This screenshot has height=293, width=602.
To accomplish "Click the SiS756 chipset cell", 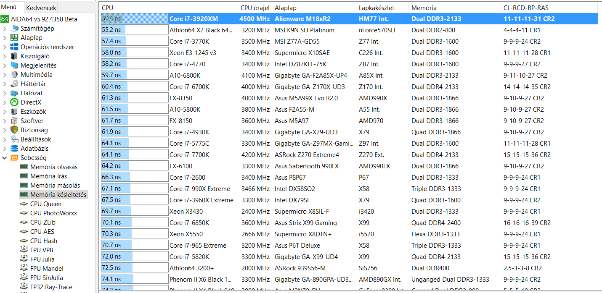I will point(368,268).
